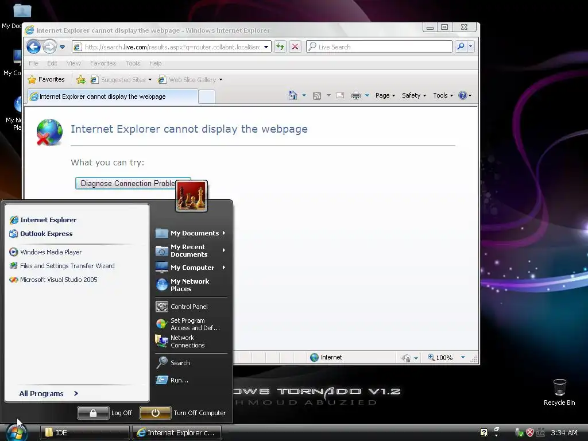The height and width of the screenshot is (441, 588).
Task: Switch to the IDE taskbar button
Action: pyautogui.click(x=85, y=433)
